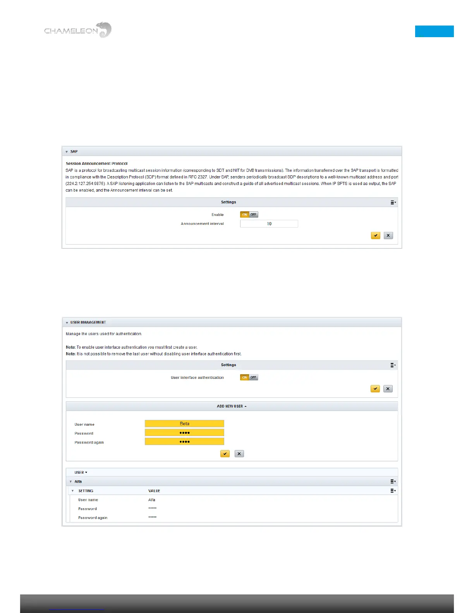474x613 pixels.
Task: Apply authentication setting with yellow checkmark
Action: click(x=375, y=389)
